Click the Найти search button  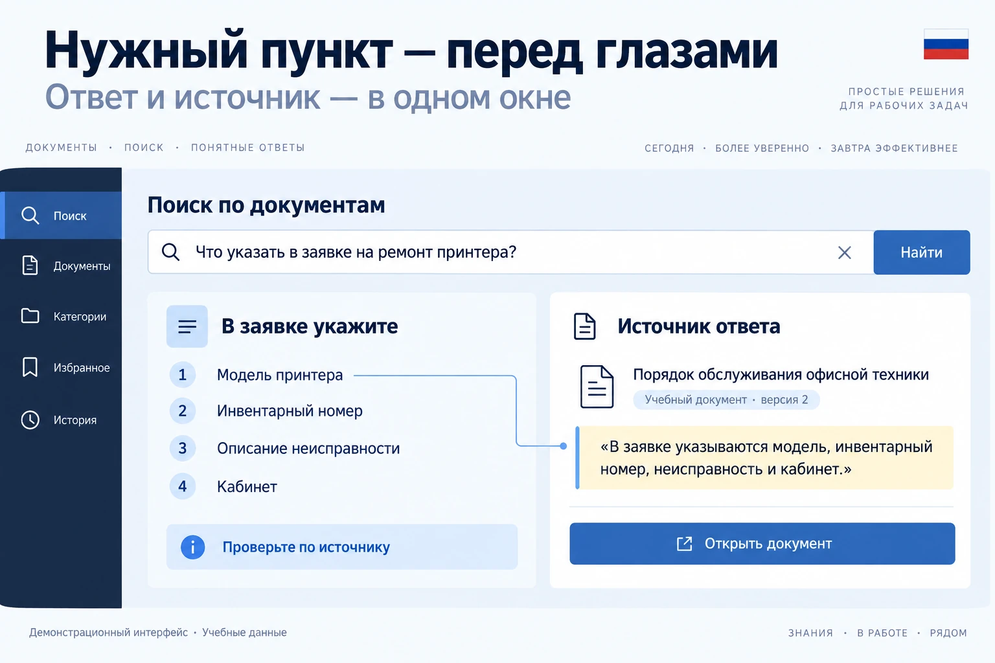(922, 253)
